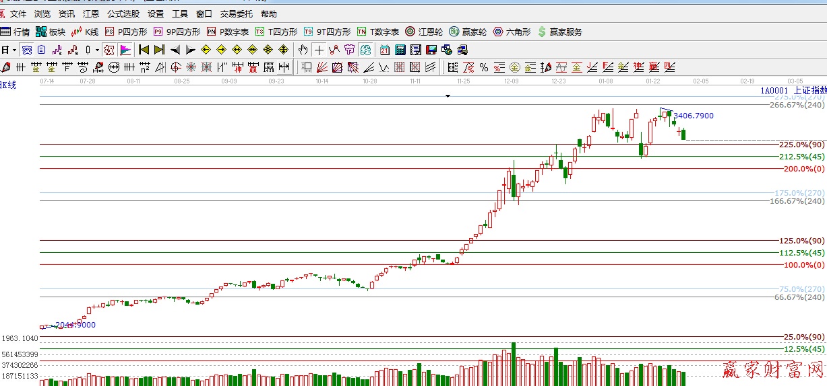Image resolution: width=827 pixels, height=386 pixels.
Task: Open the 9P四方形 square tool
Action: pos(177,32)
